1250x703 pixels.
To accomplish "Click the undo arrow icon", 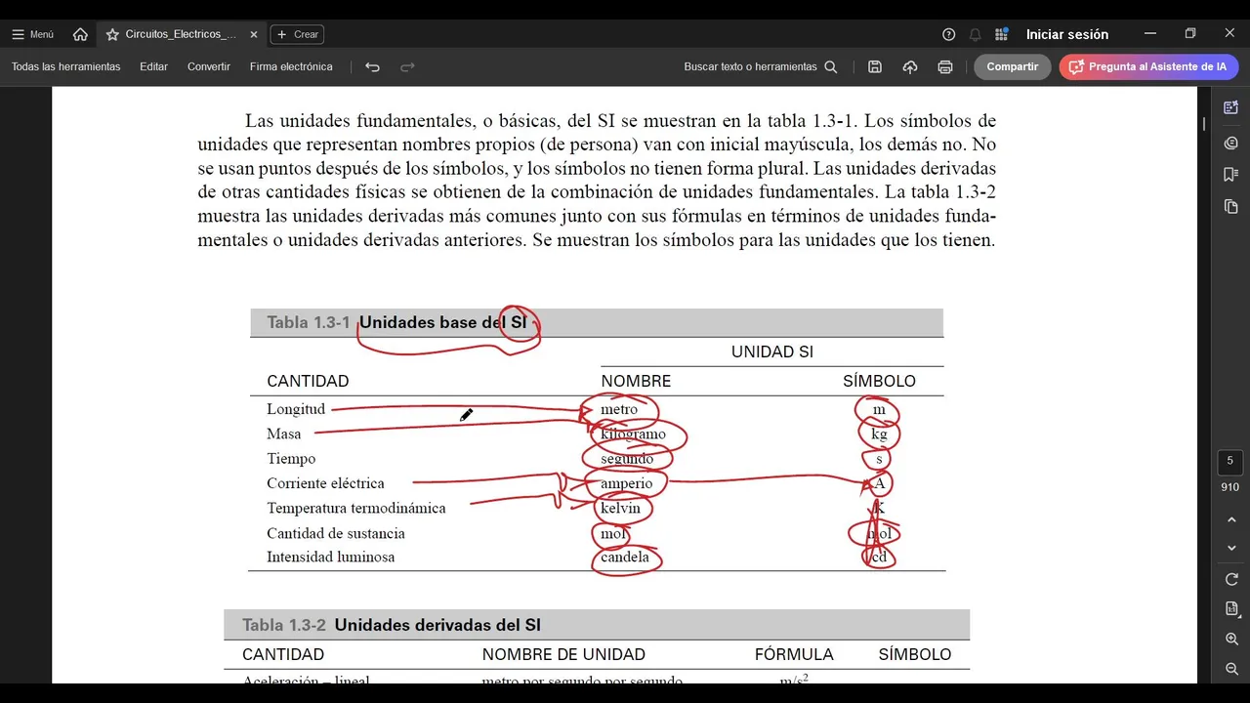I will [x=372, y=66].
